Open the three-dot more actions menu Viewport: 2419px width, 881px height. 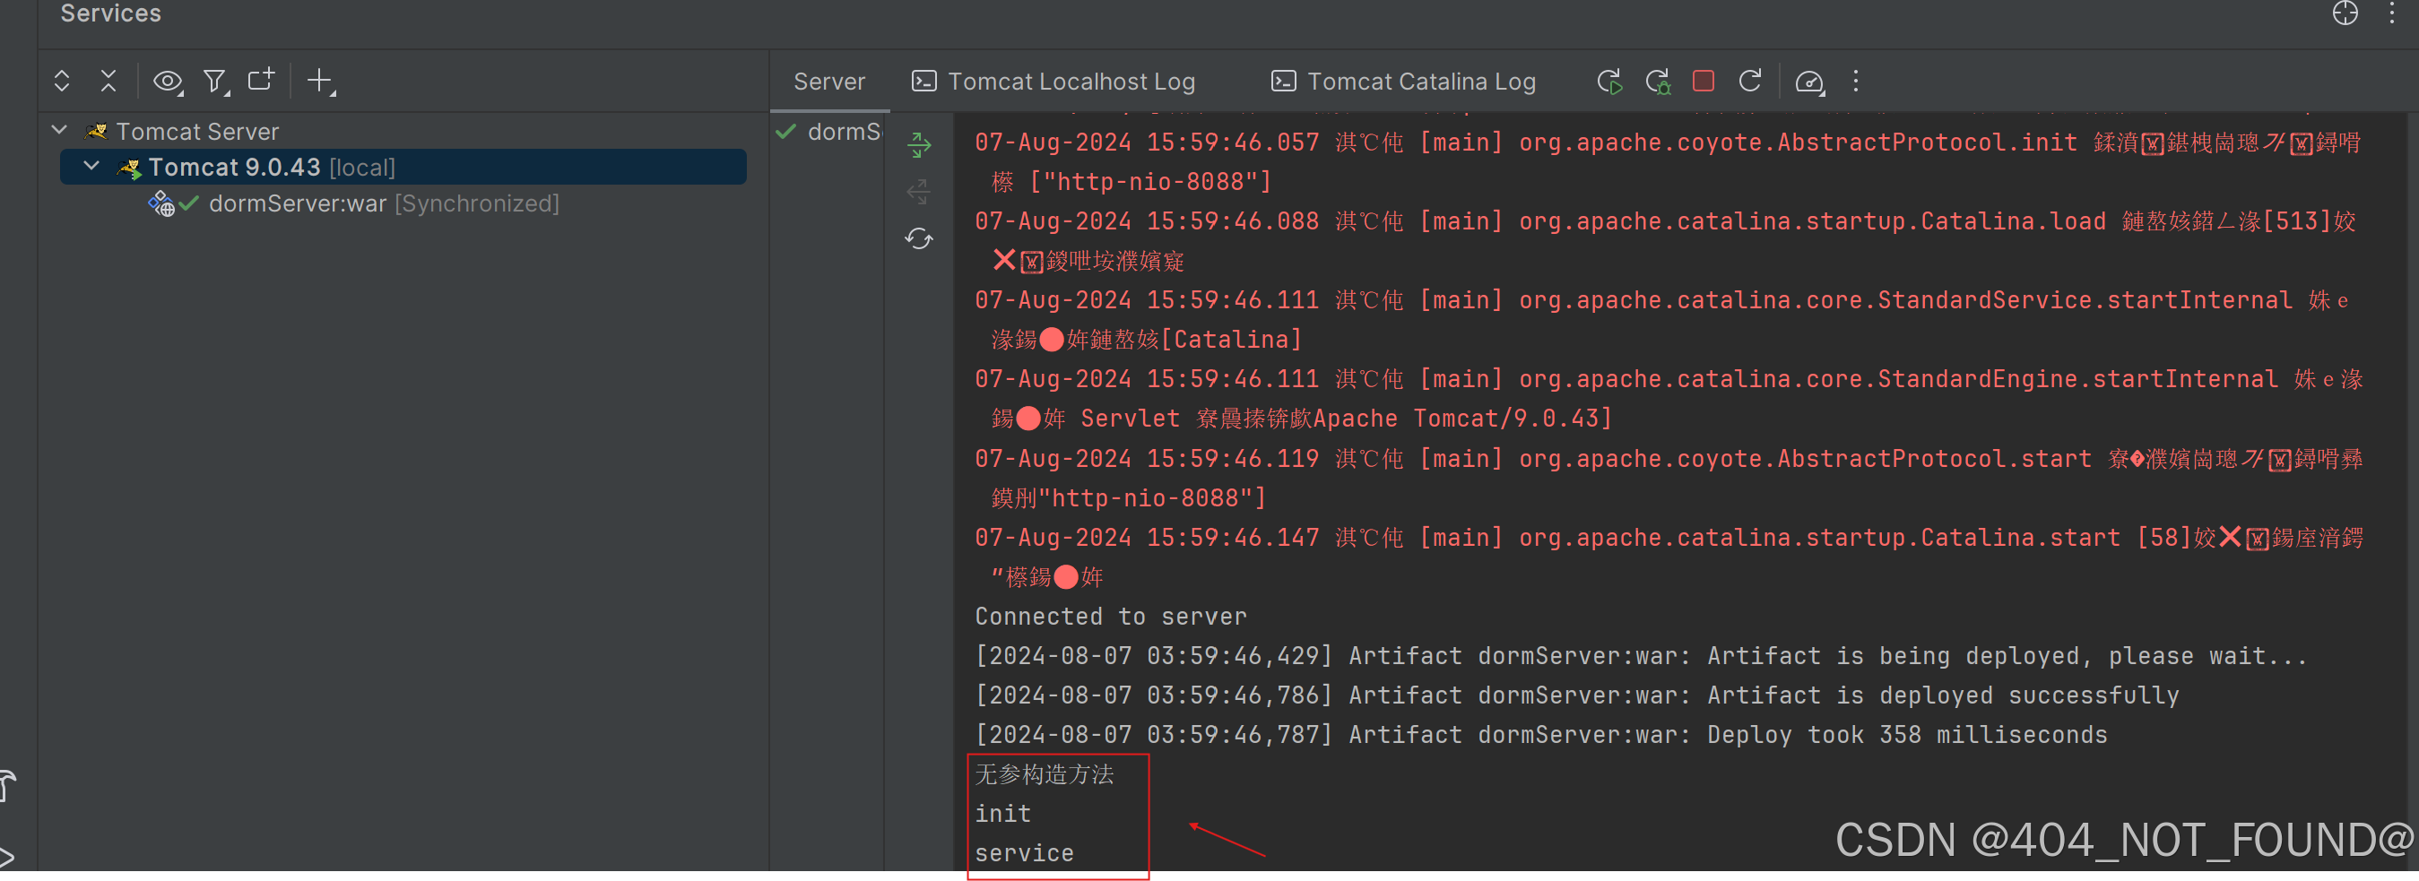(x=1856, y=81)
